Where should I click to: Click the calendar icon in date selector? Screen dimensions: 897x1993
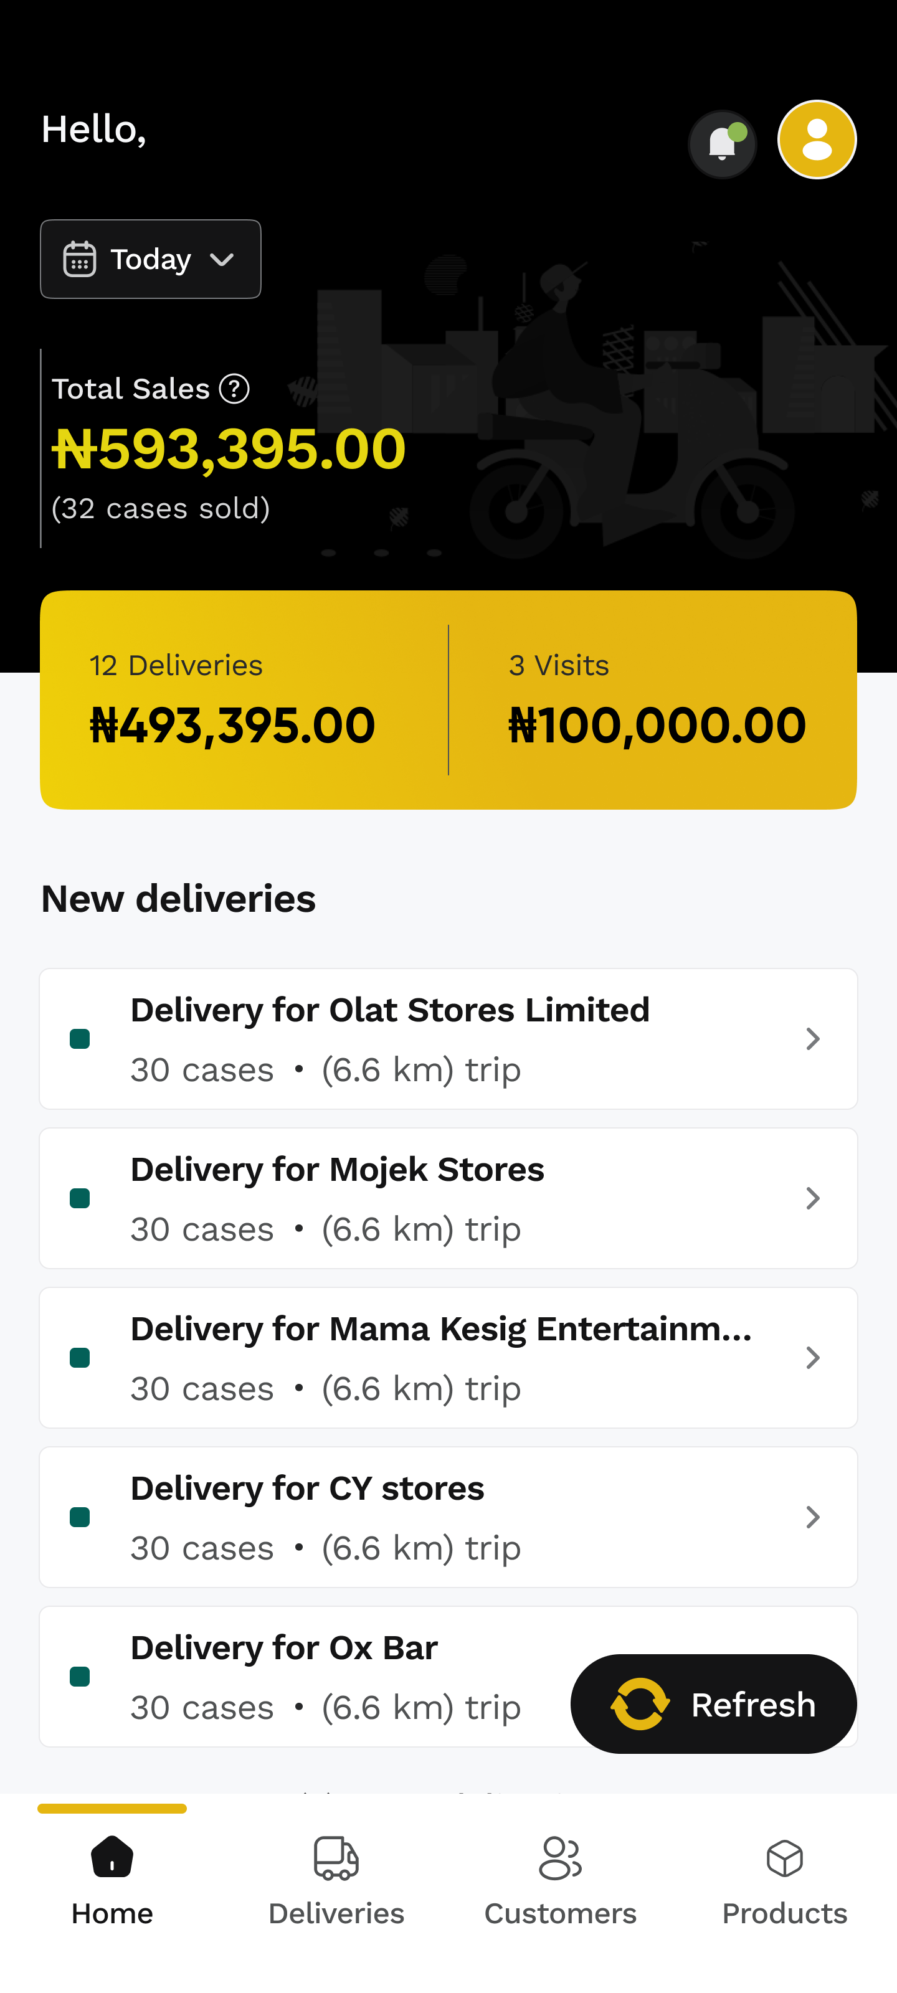[x=80, y=259]
